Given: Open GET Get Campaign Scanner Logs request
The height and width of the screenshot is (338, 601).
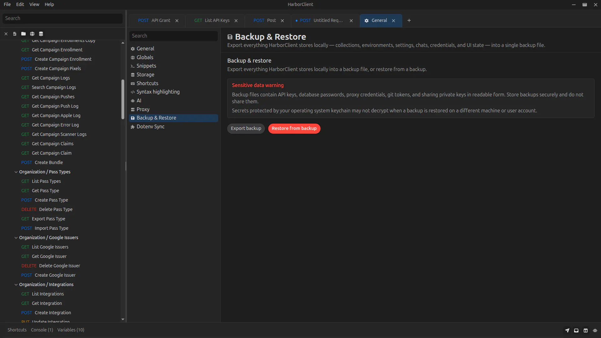Looking at the screenshot, I should [x=54, y=134].
